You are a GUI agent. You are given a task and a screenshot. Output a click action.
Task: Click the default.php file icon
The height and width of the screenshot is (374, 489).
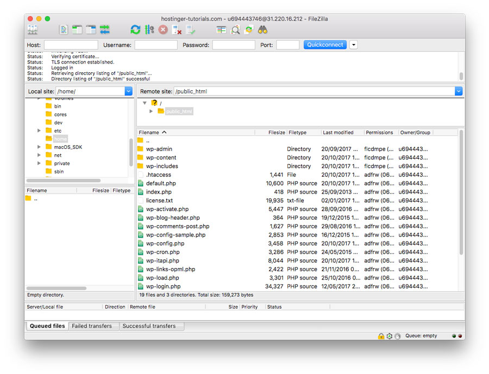[x=141, y=183]
